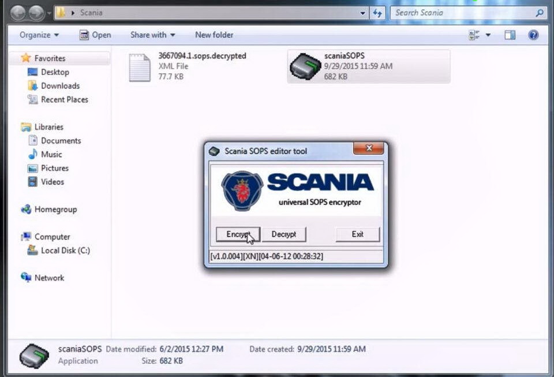Click the Documents library icon
Screen dimensions: 554x377
pos(32,140)
